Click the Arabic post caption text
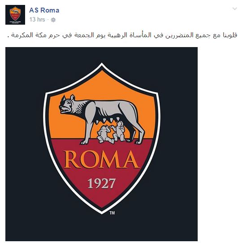The height and width of the screenshot is (243, 238). point(122,35)
